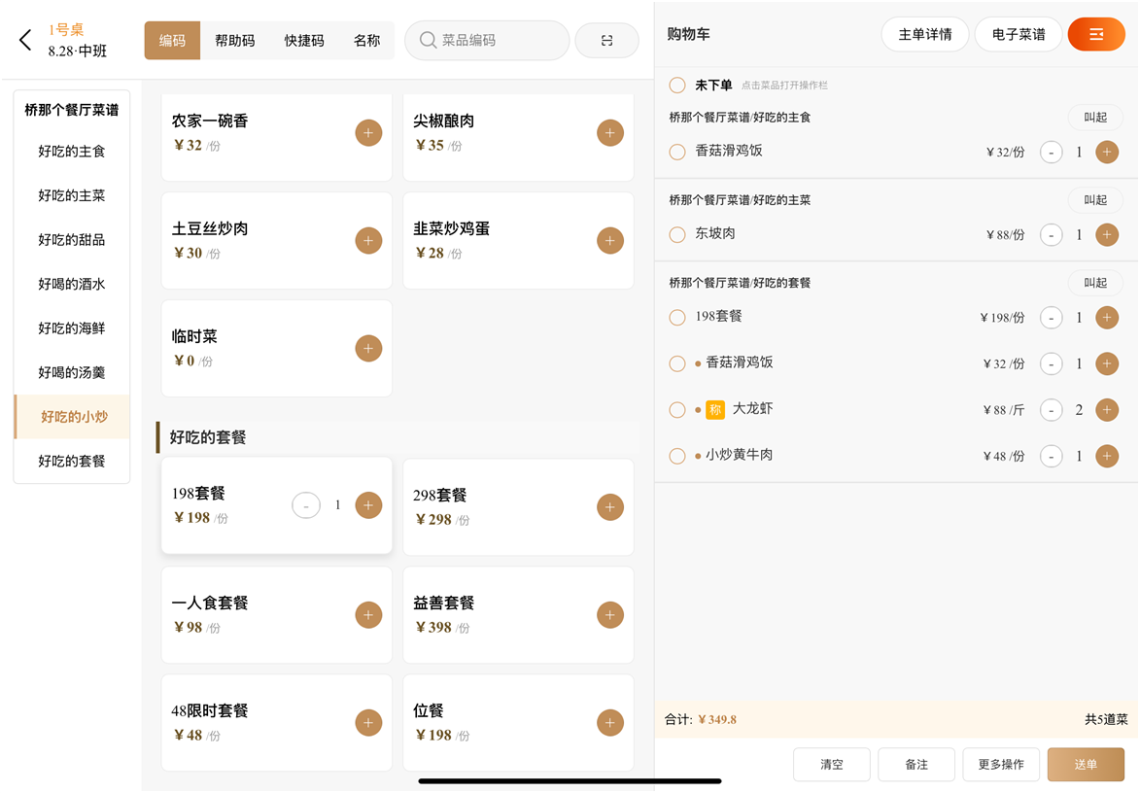Add 益善套餐 to the order
The image size is (1140, 793).
(609, 615)
